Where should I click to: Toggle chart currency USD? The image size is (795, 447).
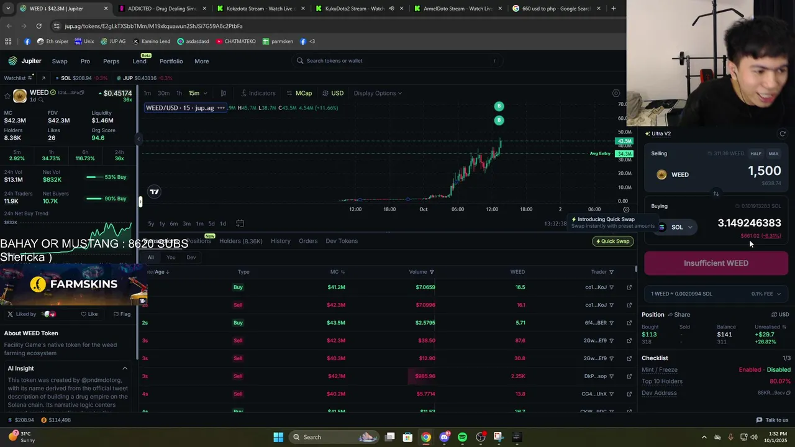coord(333,93)
